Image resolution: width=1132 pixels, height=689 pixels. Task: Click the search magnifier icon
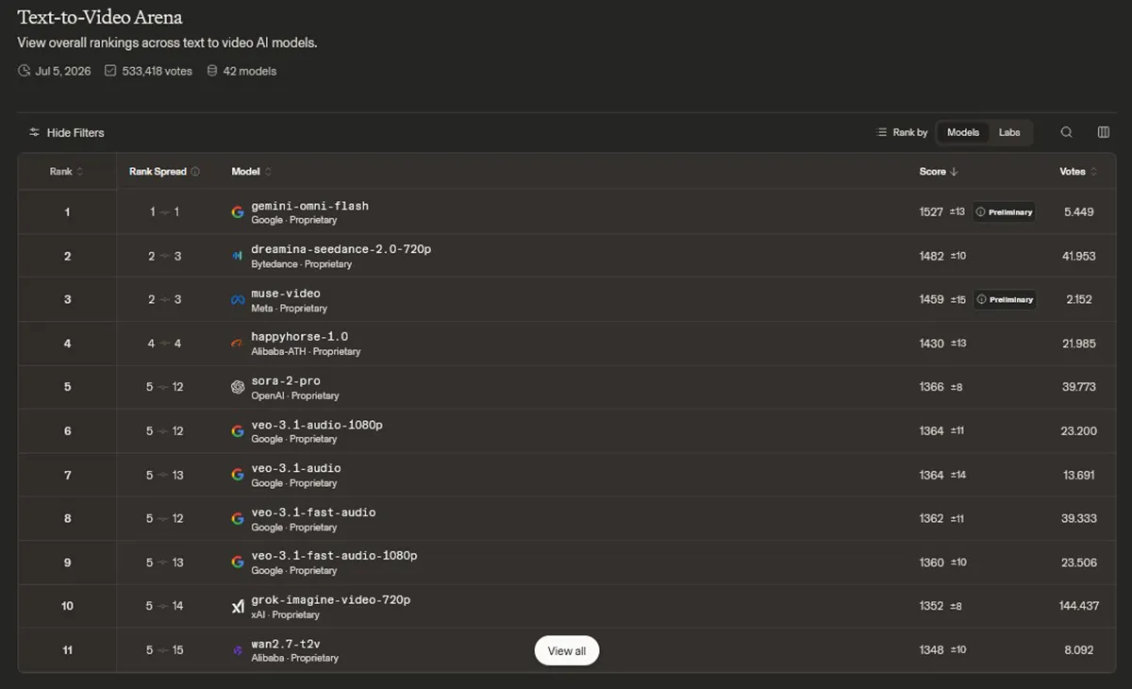pyautogui.click(x=1066, y=132)
